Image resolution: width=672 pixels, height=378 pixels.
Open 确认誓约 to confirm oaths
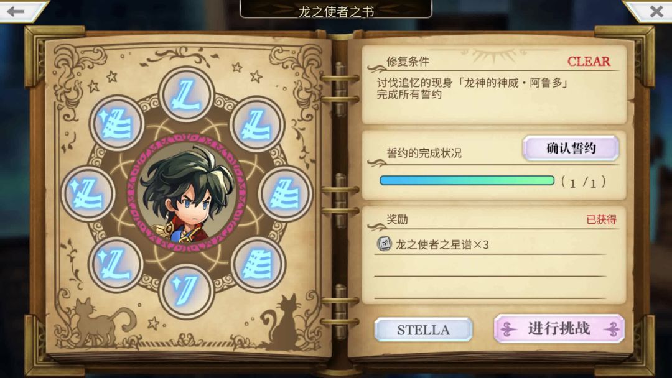click(571, 148)
